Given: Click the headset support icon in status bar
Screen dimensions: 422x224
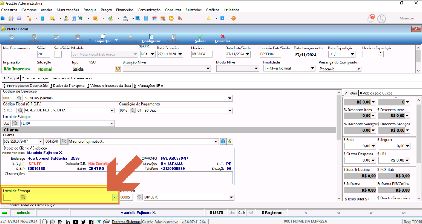Looking at the screenshot, I should coord(45,222).
